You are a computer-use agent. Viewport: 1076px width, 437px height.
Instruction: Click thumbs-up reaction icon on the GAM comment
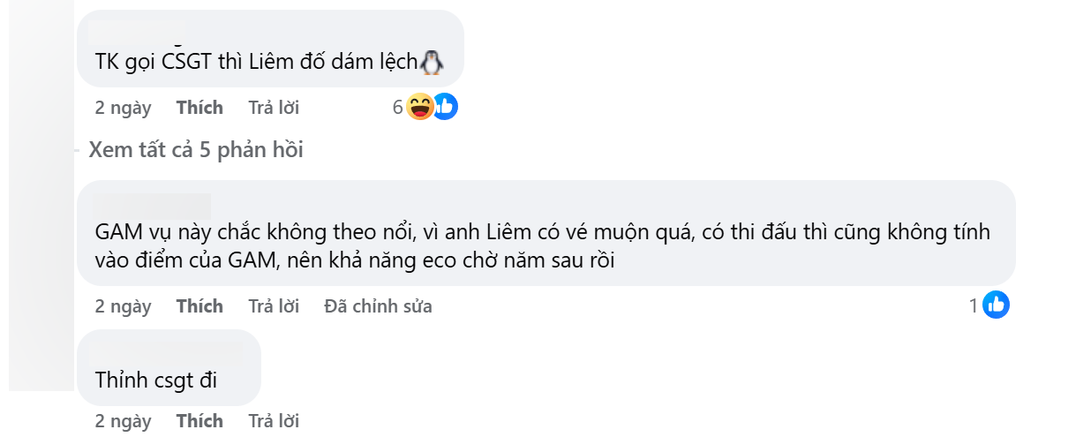pos(996,305)
